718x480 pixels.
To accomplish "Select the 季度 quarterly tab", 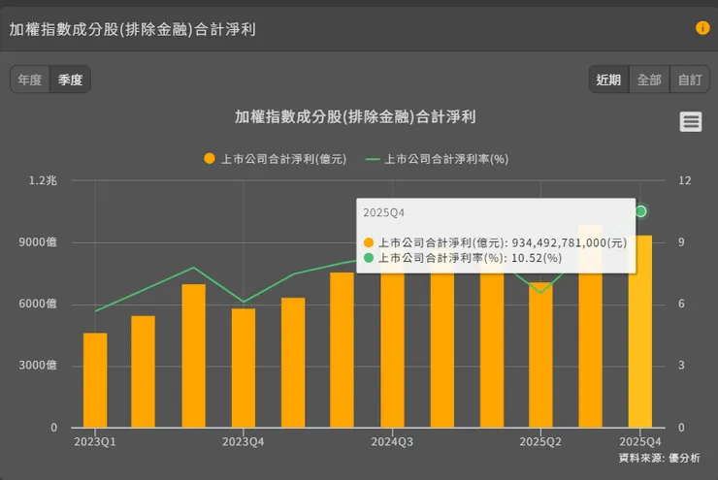I will pyautogui.click(x=70, y=80).
